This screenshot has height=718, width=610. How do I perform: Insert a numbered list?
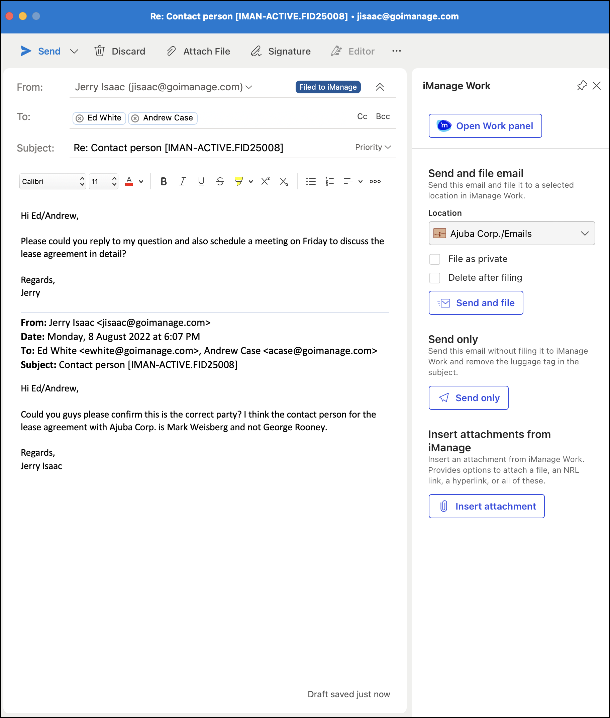[x=329, y=181]
